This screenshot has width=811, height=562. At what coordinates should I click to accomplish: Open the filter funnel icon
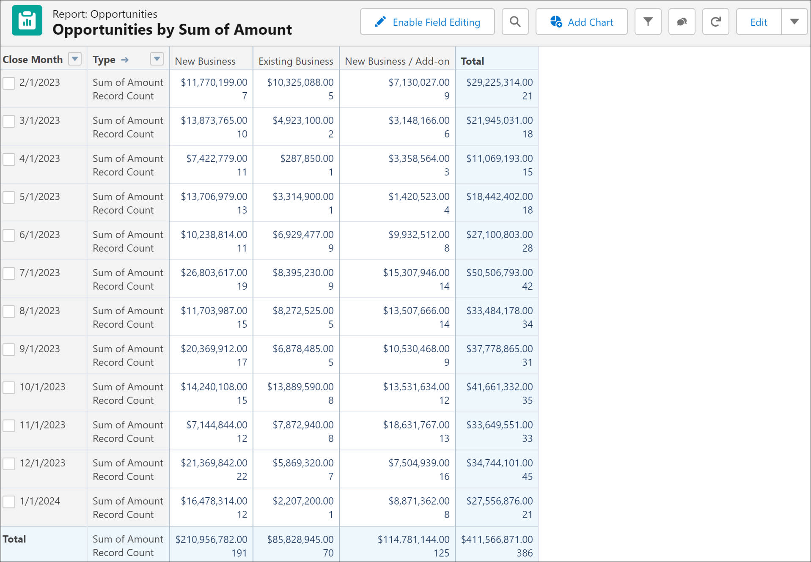point(648,22)
